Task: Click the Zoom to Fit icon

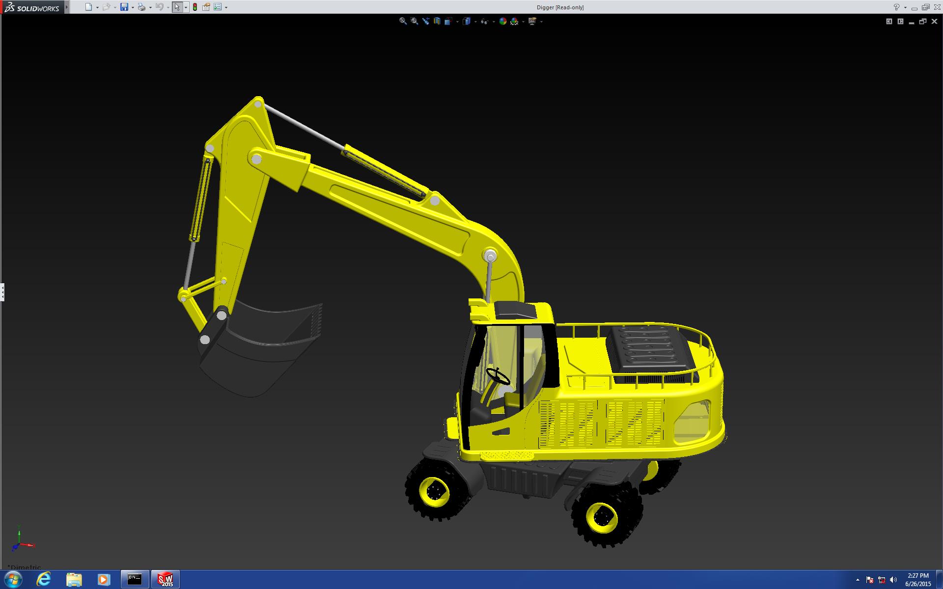Action: [403, 21]
